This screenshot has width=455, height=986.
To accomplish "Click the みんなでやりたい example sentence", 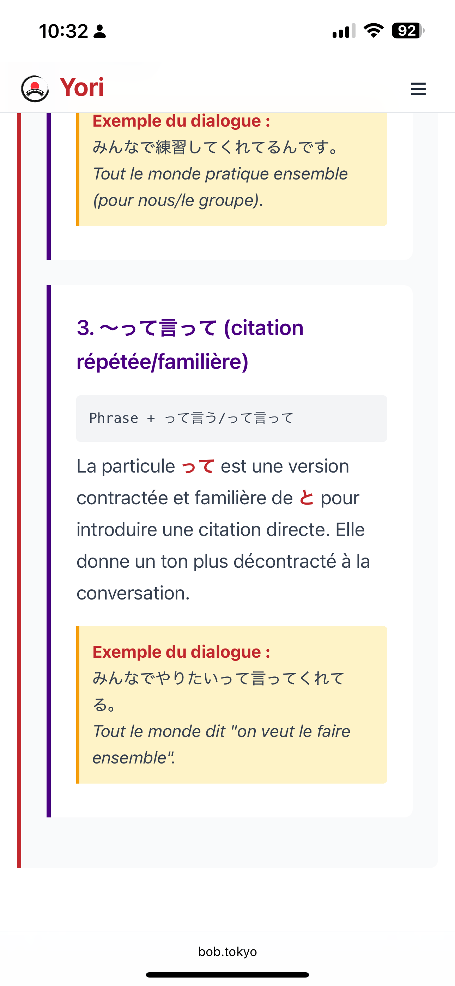I will (x=218, y=678).
